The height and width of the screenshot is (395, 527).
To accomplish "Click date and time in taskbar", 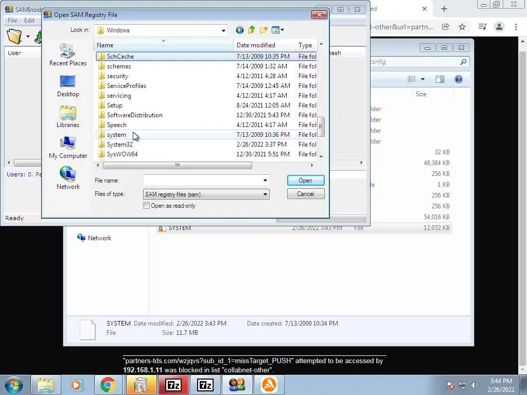I will pos(501,385).
